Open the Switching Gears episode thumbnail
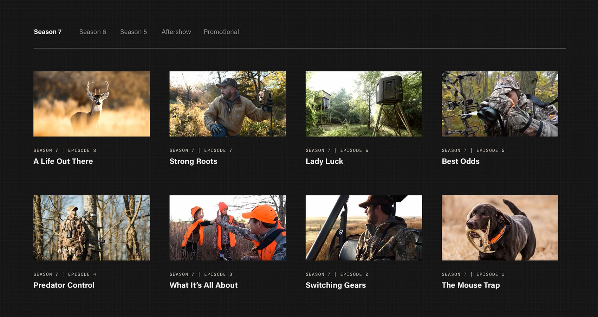The height and width of the screenshot is (317, 598). [x=364, y=228]
